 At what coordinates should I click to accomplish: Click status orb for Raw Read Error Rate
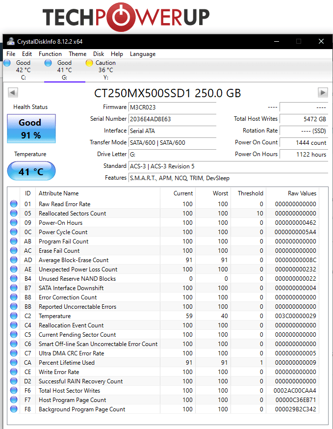click(14, 204)
